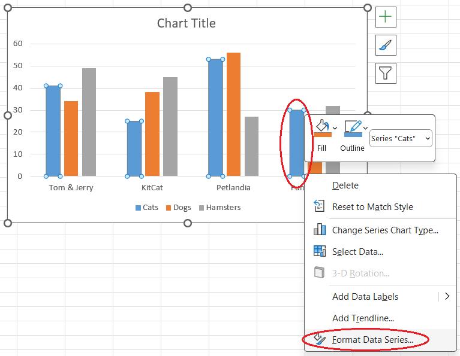Click the Select Data grid icon
This screenshot has width=460, height=356.
[x=320, y=251]
